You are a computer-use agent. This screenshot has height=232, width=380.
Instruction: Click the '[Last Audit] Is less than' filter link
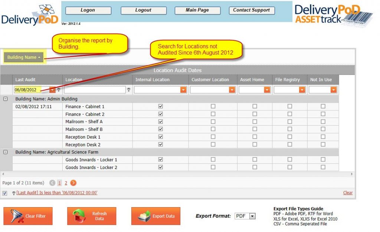56,193
